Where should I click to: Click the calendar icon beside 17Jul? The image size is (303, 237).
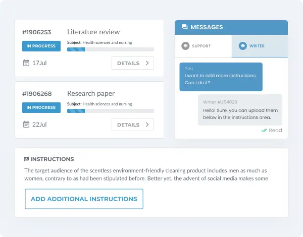pyautogui.click(x=26, y=63)
